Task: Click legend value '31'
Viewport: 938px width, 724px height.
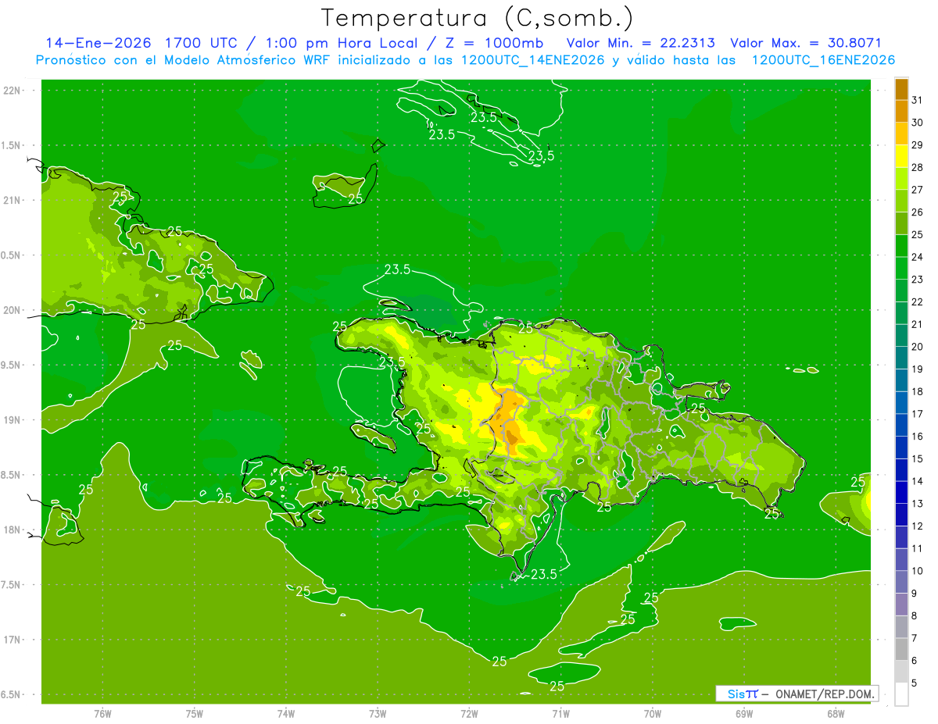Action: click(x=917, y=100)
